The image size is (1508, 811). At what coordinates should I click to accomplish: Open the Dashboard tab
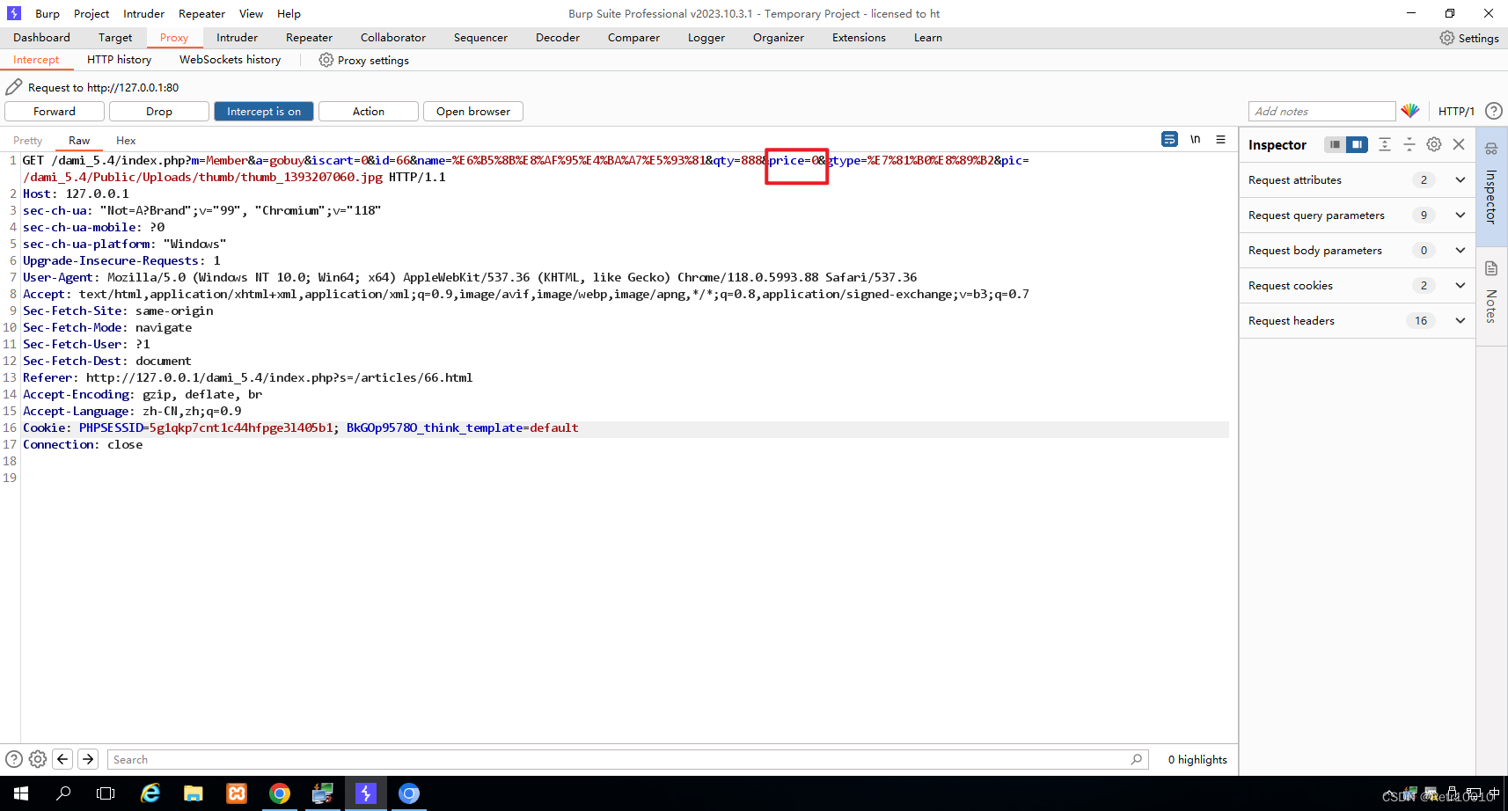point(41,38)
